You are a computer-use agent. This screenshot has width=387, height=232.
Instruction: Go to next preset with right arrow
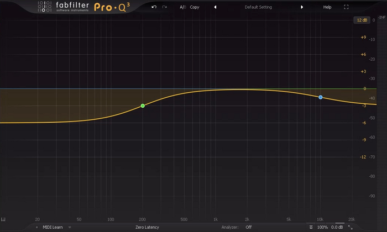302,7
